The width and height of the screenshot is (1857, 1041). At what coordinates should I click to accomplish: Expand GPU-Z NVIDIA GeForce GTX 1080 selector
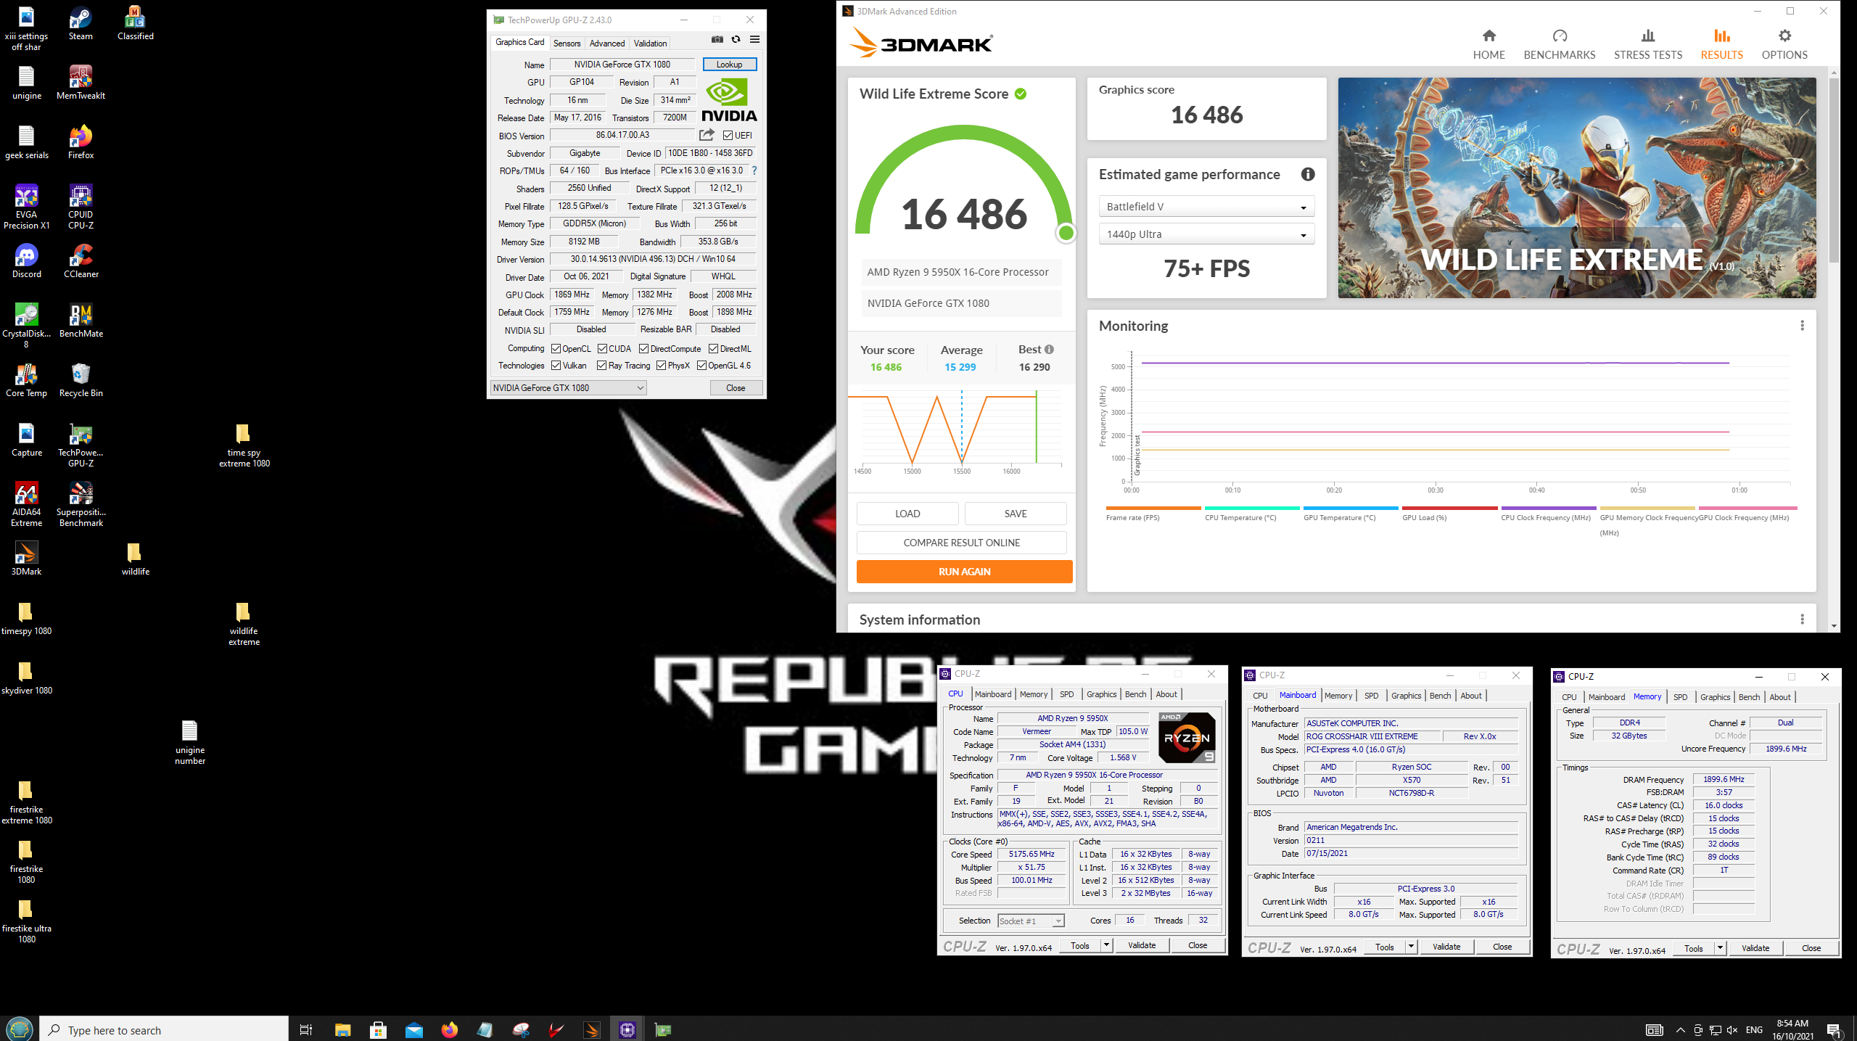569,388
